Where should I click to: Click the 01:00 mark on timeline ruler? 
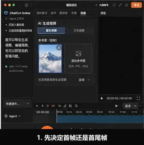point(123,112)
